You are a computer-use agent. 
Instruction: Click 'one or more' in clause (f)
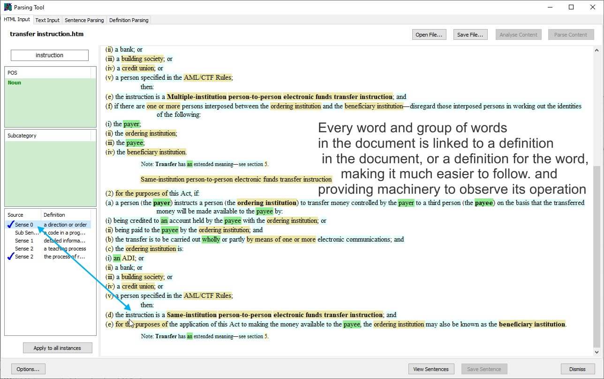click(163, 106)
